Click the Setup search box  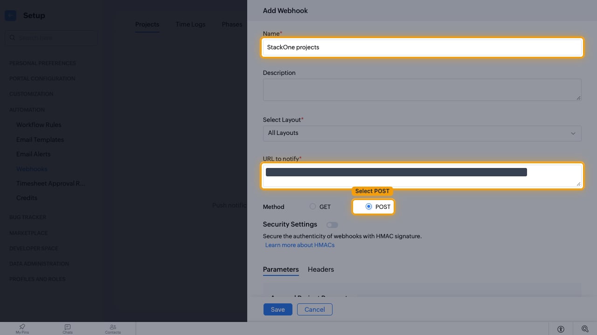51,38
